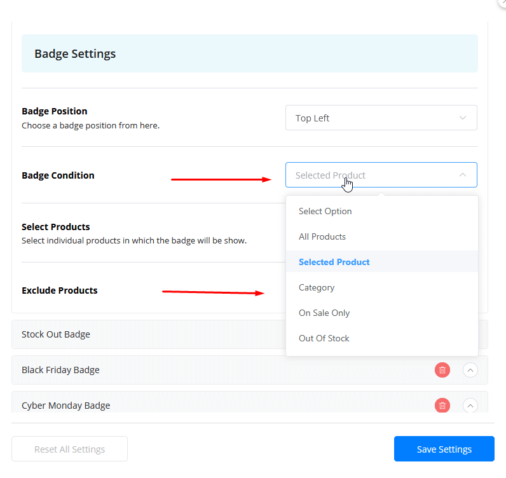Click Reset All Settings button
Image resolution: width=506 pixels, height=478 pixels.
point(69,449)
